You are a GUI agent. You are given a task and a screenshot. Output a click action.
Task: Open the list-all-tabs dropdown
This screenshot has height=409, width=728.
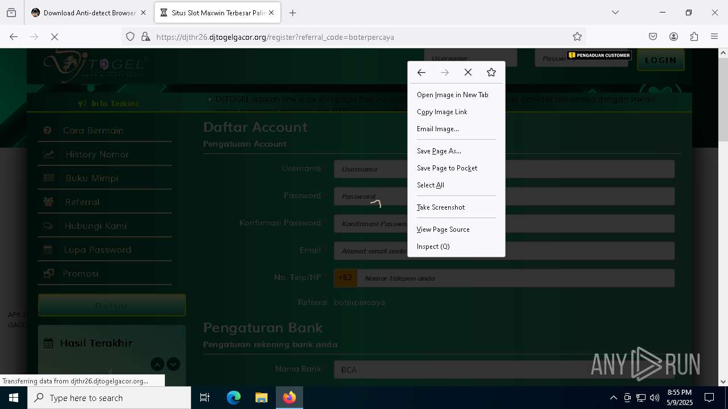point(615,12)
